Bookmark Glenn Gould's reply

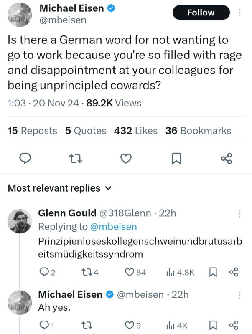213,272
